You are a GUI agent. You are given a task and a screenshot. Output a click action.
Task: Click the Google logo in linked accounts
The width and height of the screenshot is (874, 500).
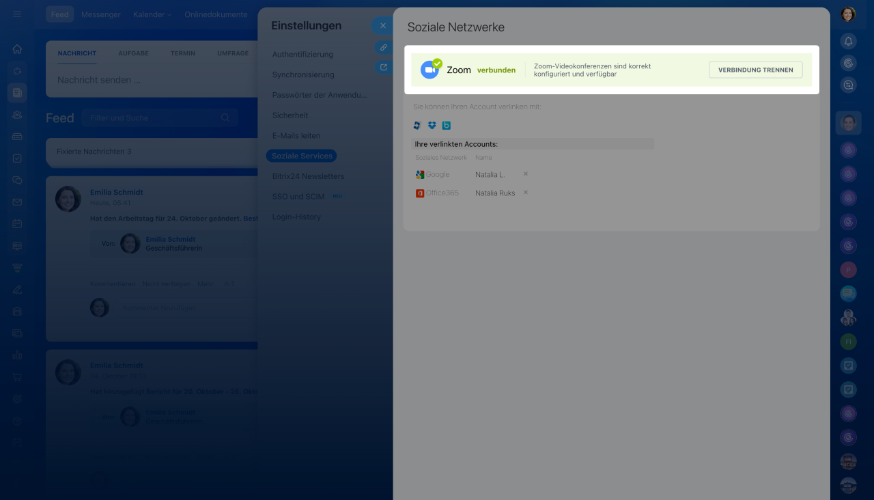(420, 175)
